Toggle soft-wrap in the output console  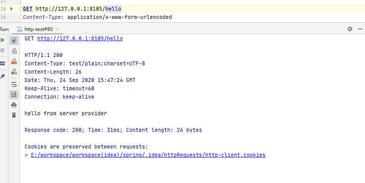click(x=14, y=84)
